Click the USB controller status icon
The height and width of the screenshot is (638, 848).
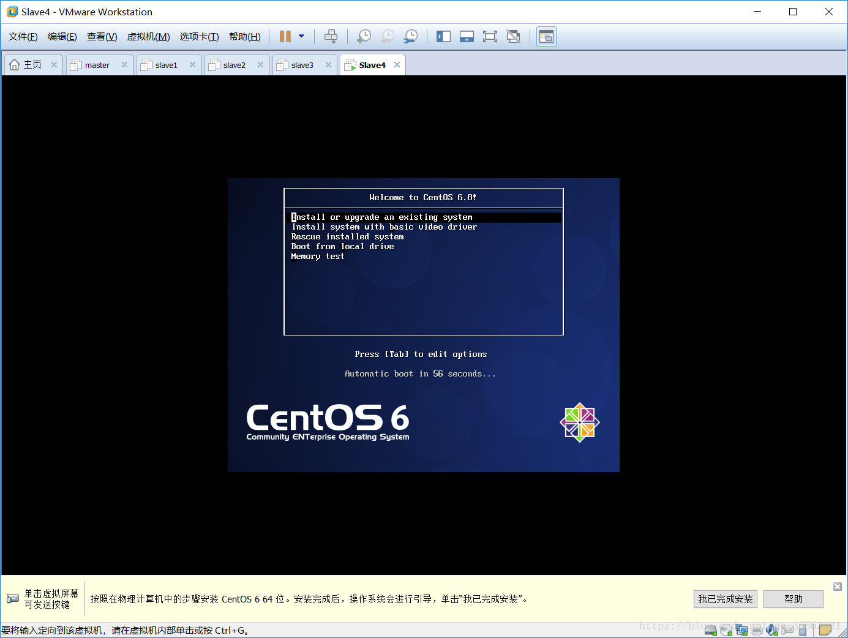tap(803, 630)
